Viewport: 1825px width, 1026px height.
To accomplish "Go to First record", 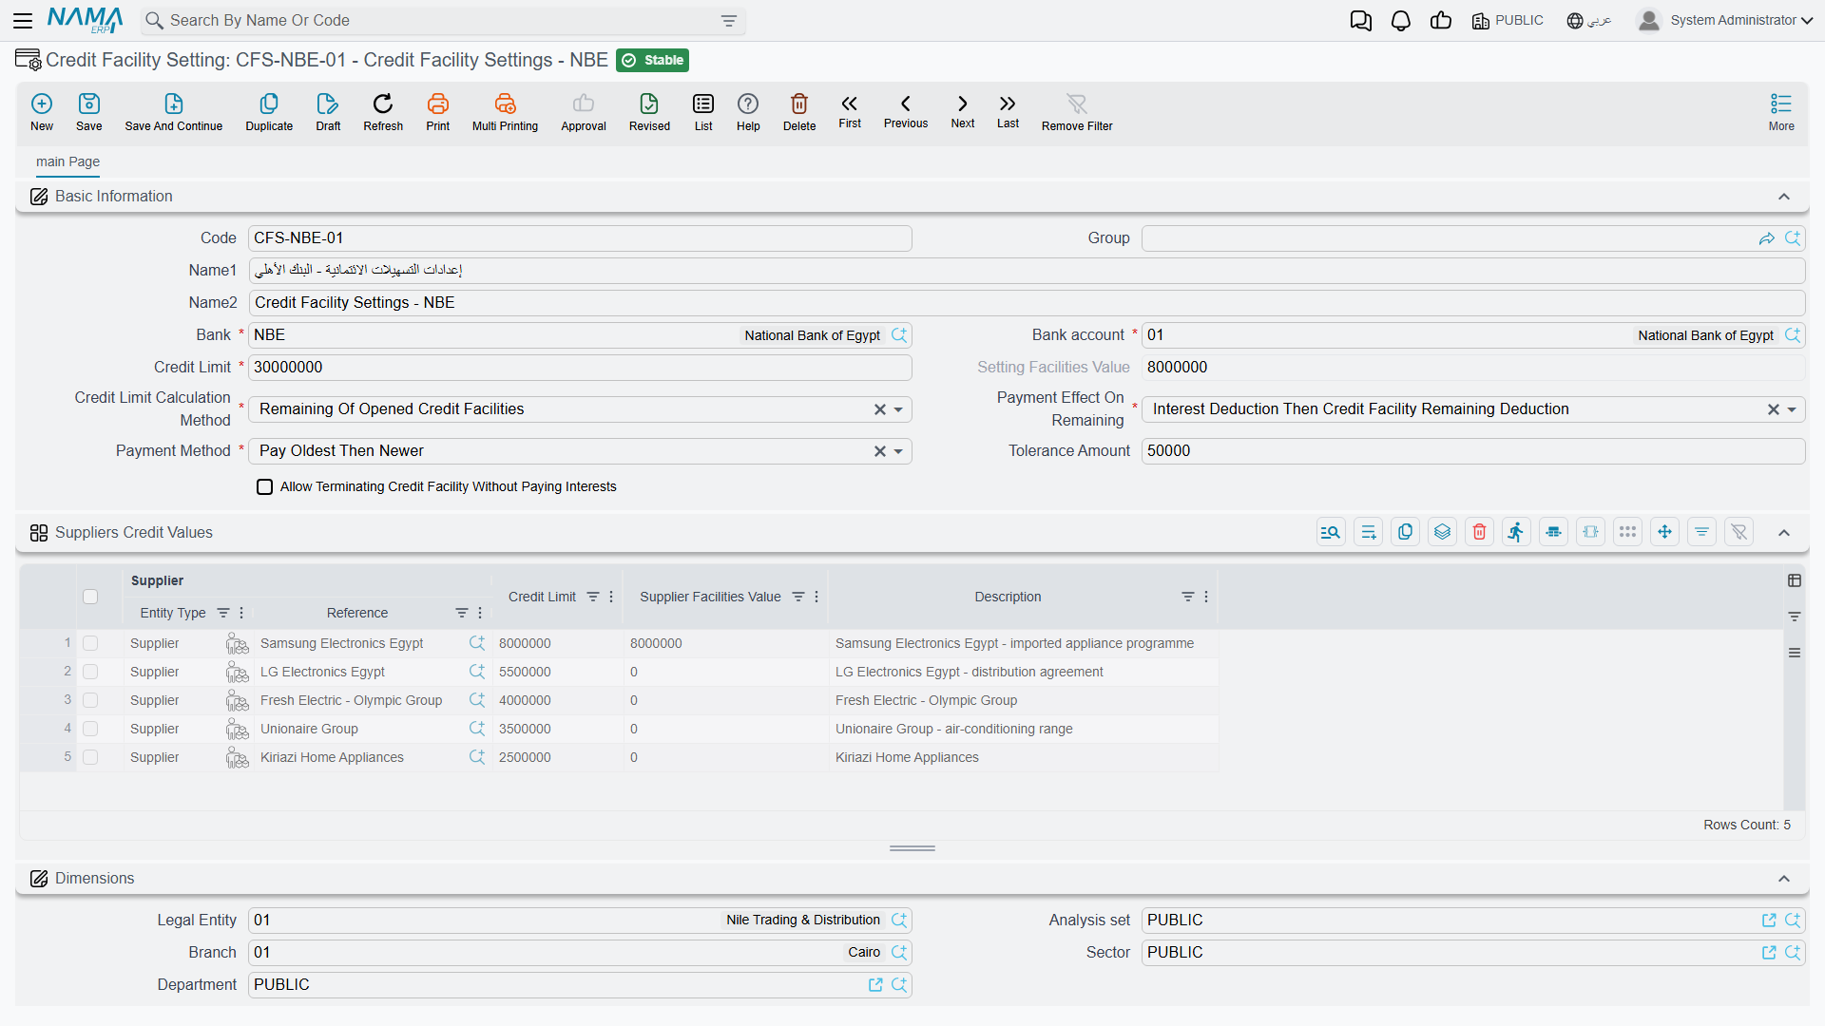I will click(x=850, y=111).
